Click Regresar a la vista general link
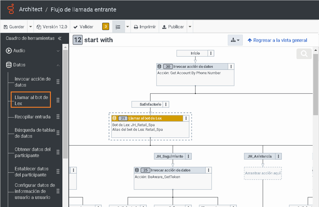319x207 pixels. [277, 40]
